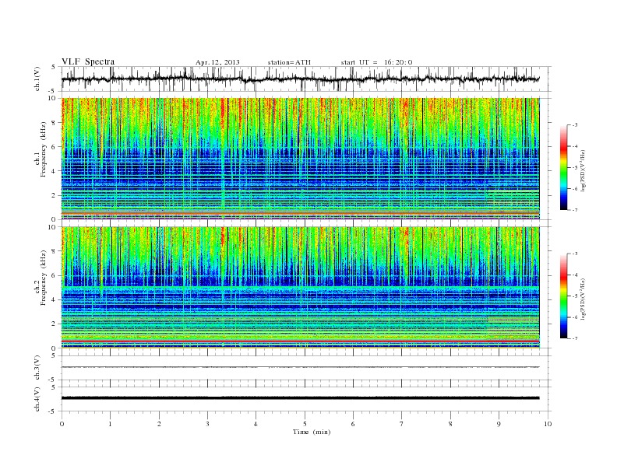The width and height of the screenshot is (617, 476).
Task: Click the 'ch.1(V)' waveform axis label
Action: click(37, 79)
